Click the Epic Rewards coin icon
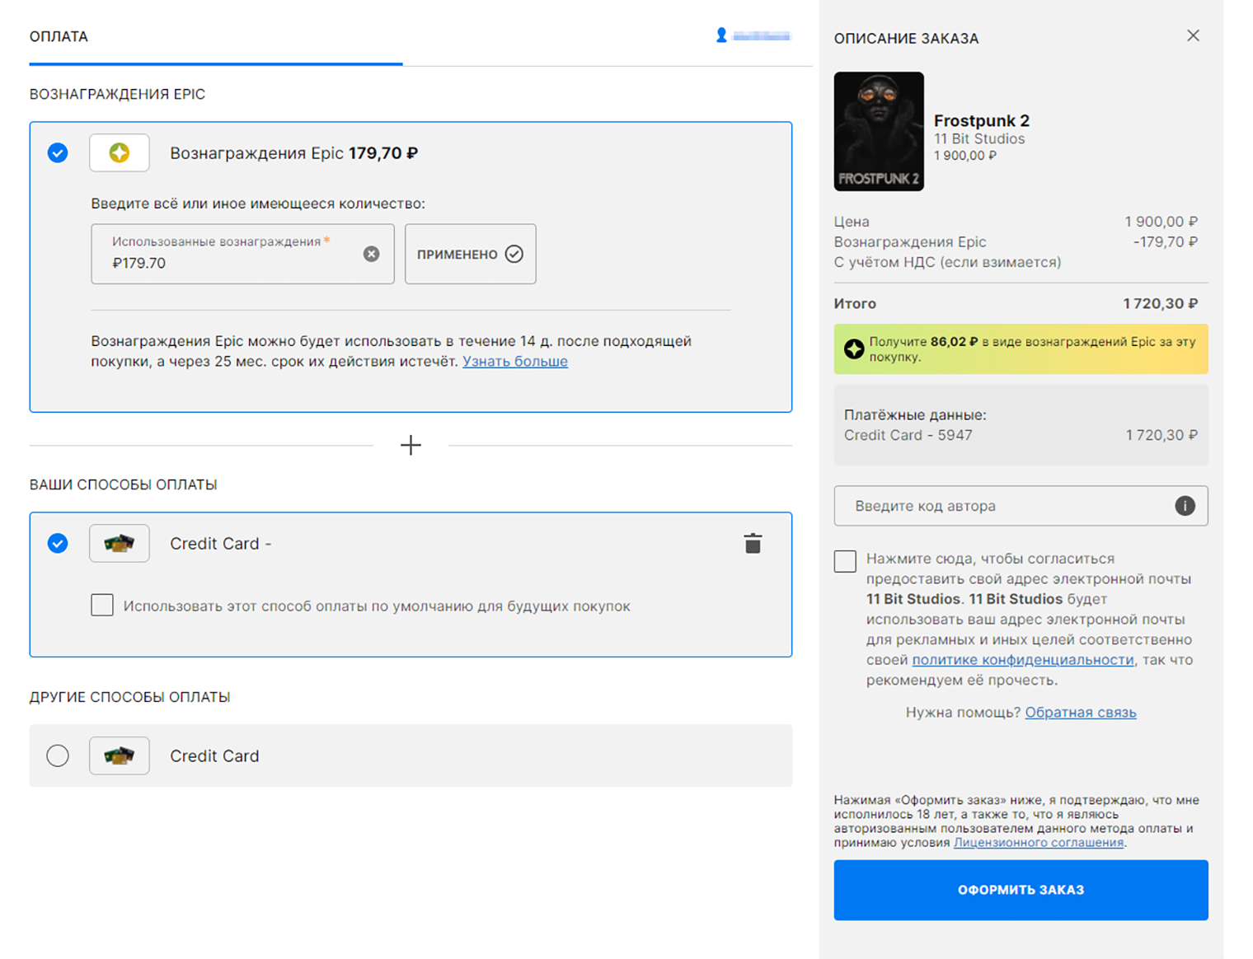1253x959 pixels. [120, 152]
